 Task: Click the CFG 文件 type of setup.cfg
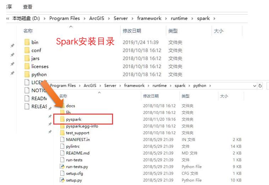pos(190,173)
